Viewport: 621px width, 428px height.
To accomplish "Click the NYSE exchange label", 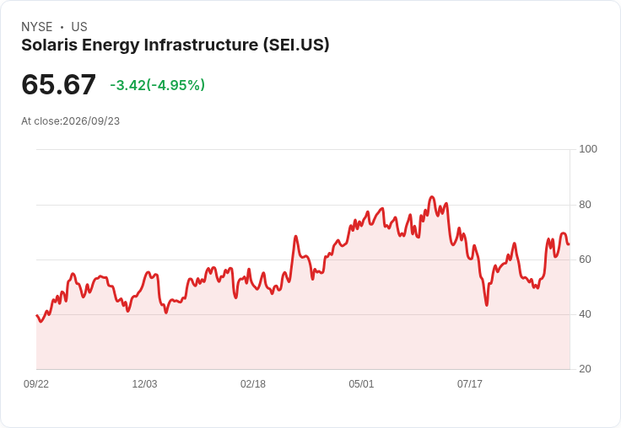I will (37, 27).
